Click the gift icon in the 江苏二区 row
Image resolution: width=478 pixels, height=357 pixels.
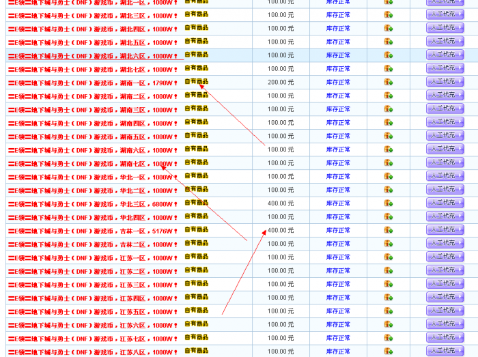(x=388, y=270)
